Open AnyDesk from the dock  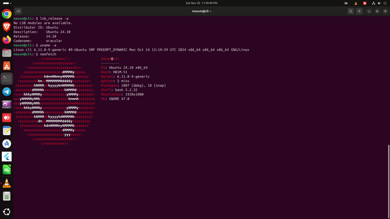coord(7,117)
